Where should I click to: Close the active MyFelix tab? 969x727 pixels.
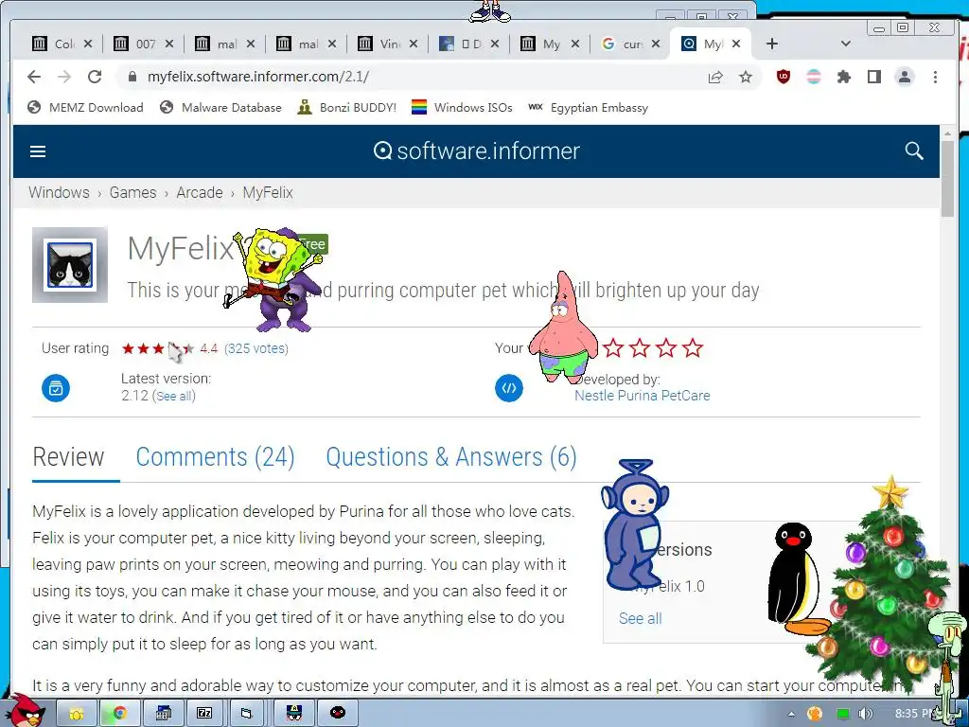pos(736,44)
